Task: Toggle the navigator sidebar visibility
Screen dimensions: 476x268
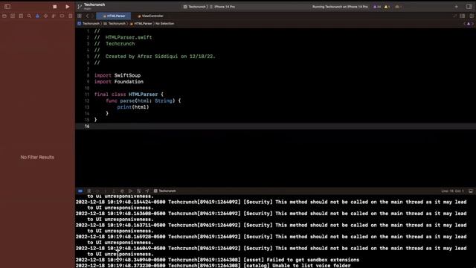Action: coord(7,7)
